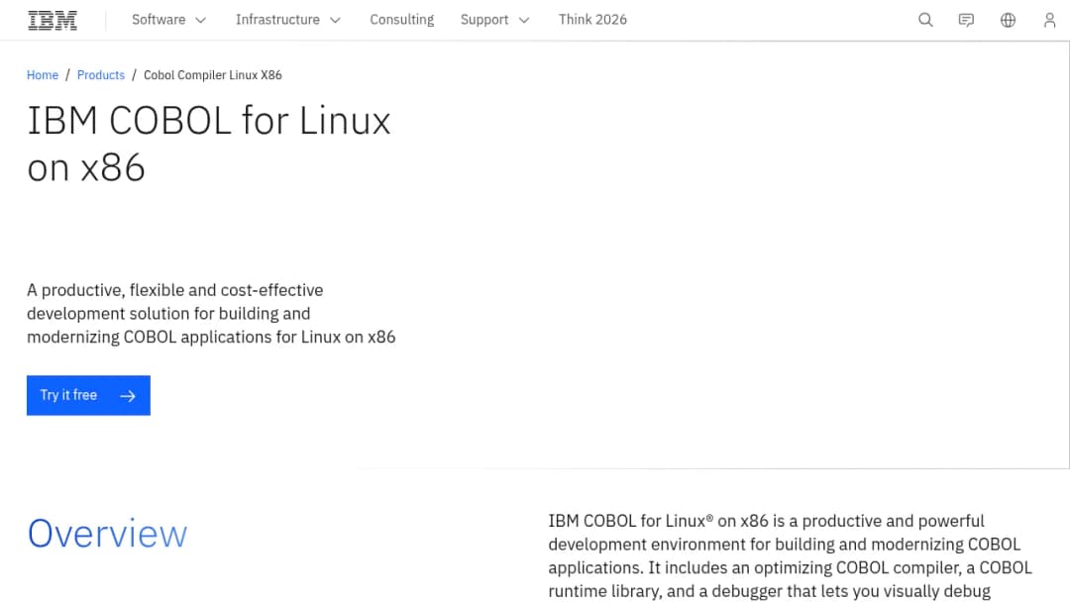Open Think 2026 link
Viewport: 1070px width, 602px height.
pyautogui.click(x=592, y=20)
